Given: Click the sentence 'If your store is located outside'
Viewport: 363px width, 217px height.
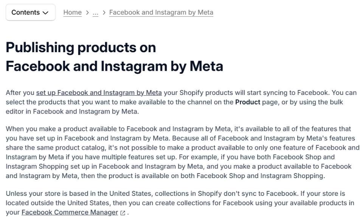Looking at the screenshot, I should click(180, 203).
